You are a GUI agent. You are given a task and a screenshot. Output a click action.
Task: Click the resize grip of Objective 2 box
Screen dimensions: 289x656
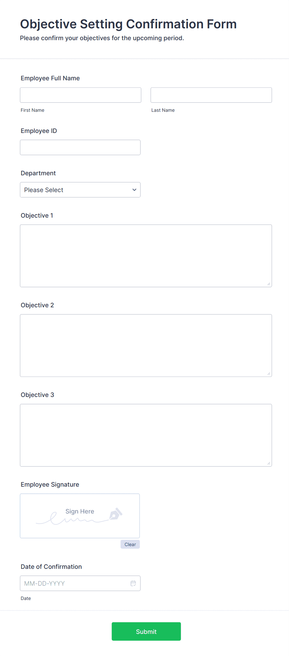tap(268, 373)
